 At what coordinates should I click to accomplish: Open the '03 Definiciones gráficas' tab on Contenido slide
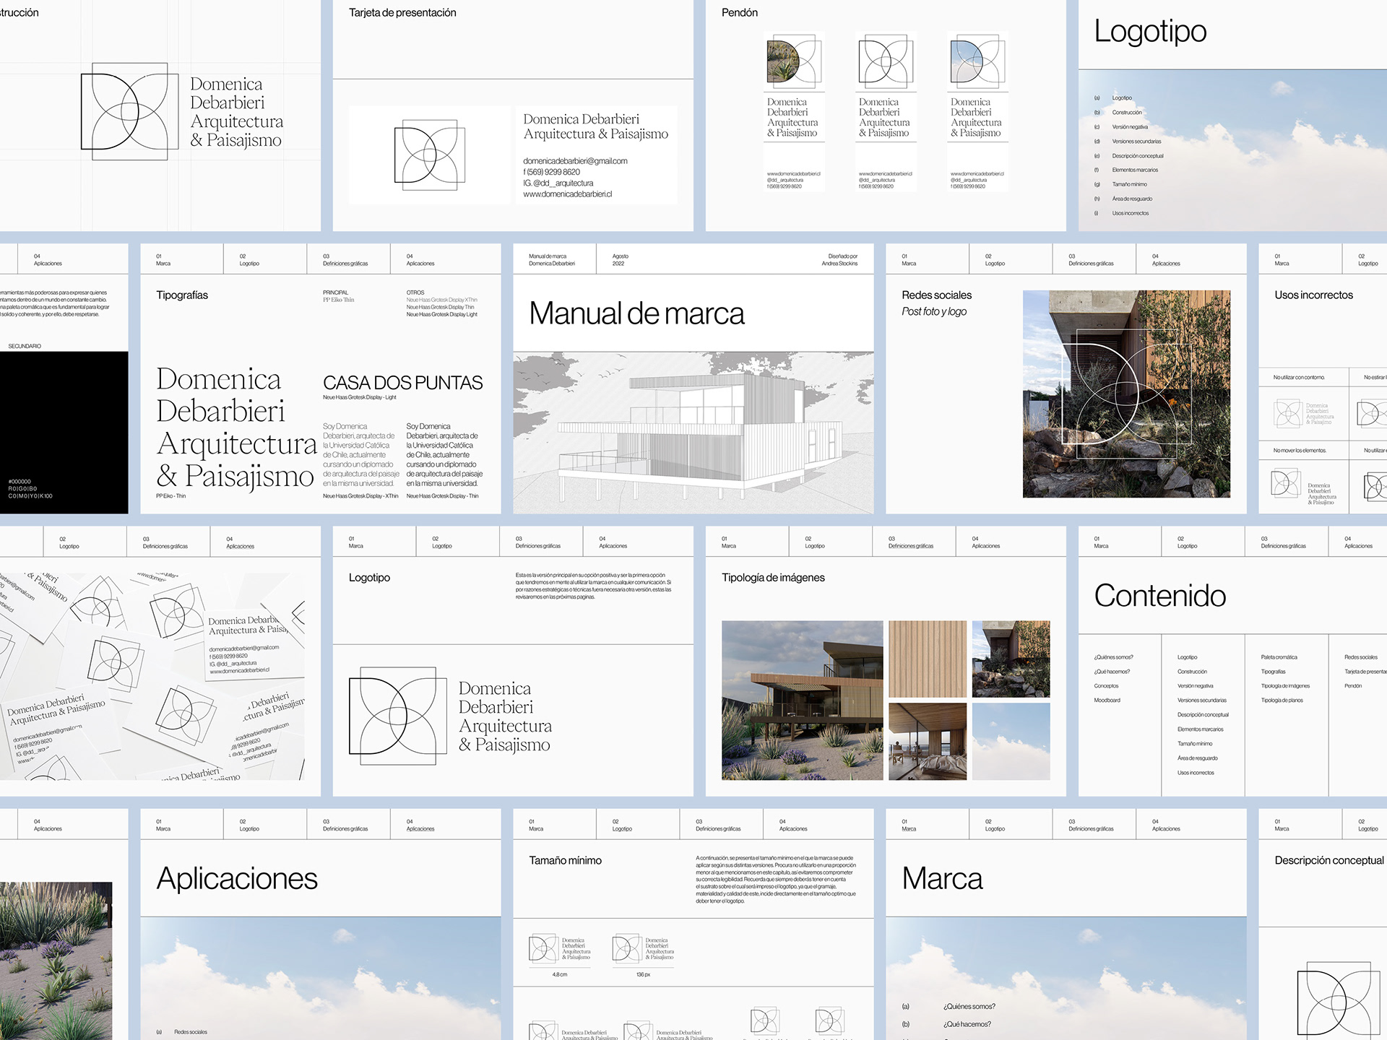click(1284, 542)
